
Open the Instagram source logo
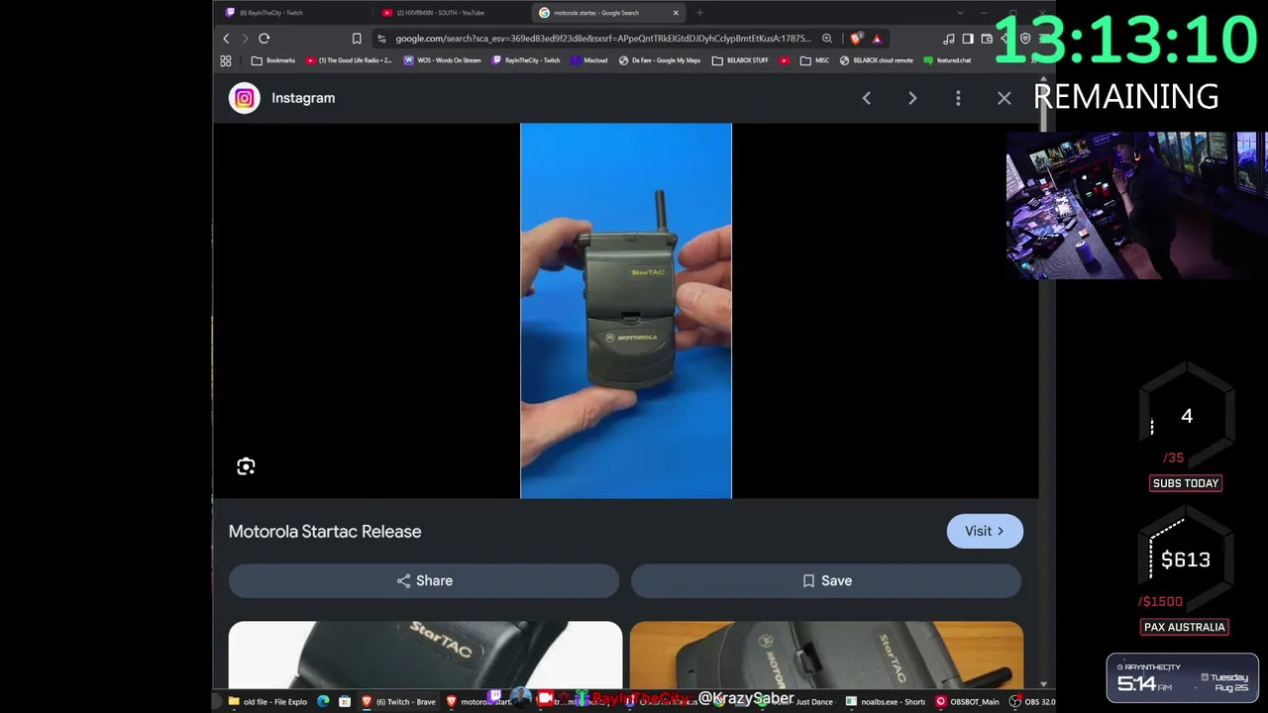[x=244, y=98]
